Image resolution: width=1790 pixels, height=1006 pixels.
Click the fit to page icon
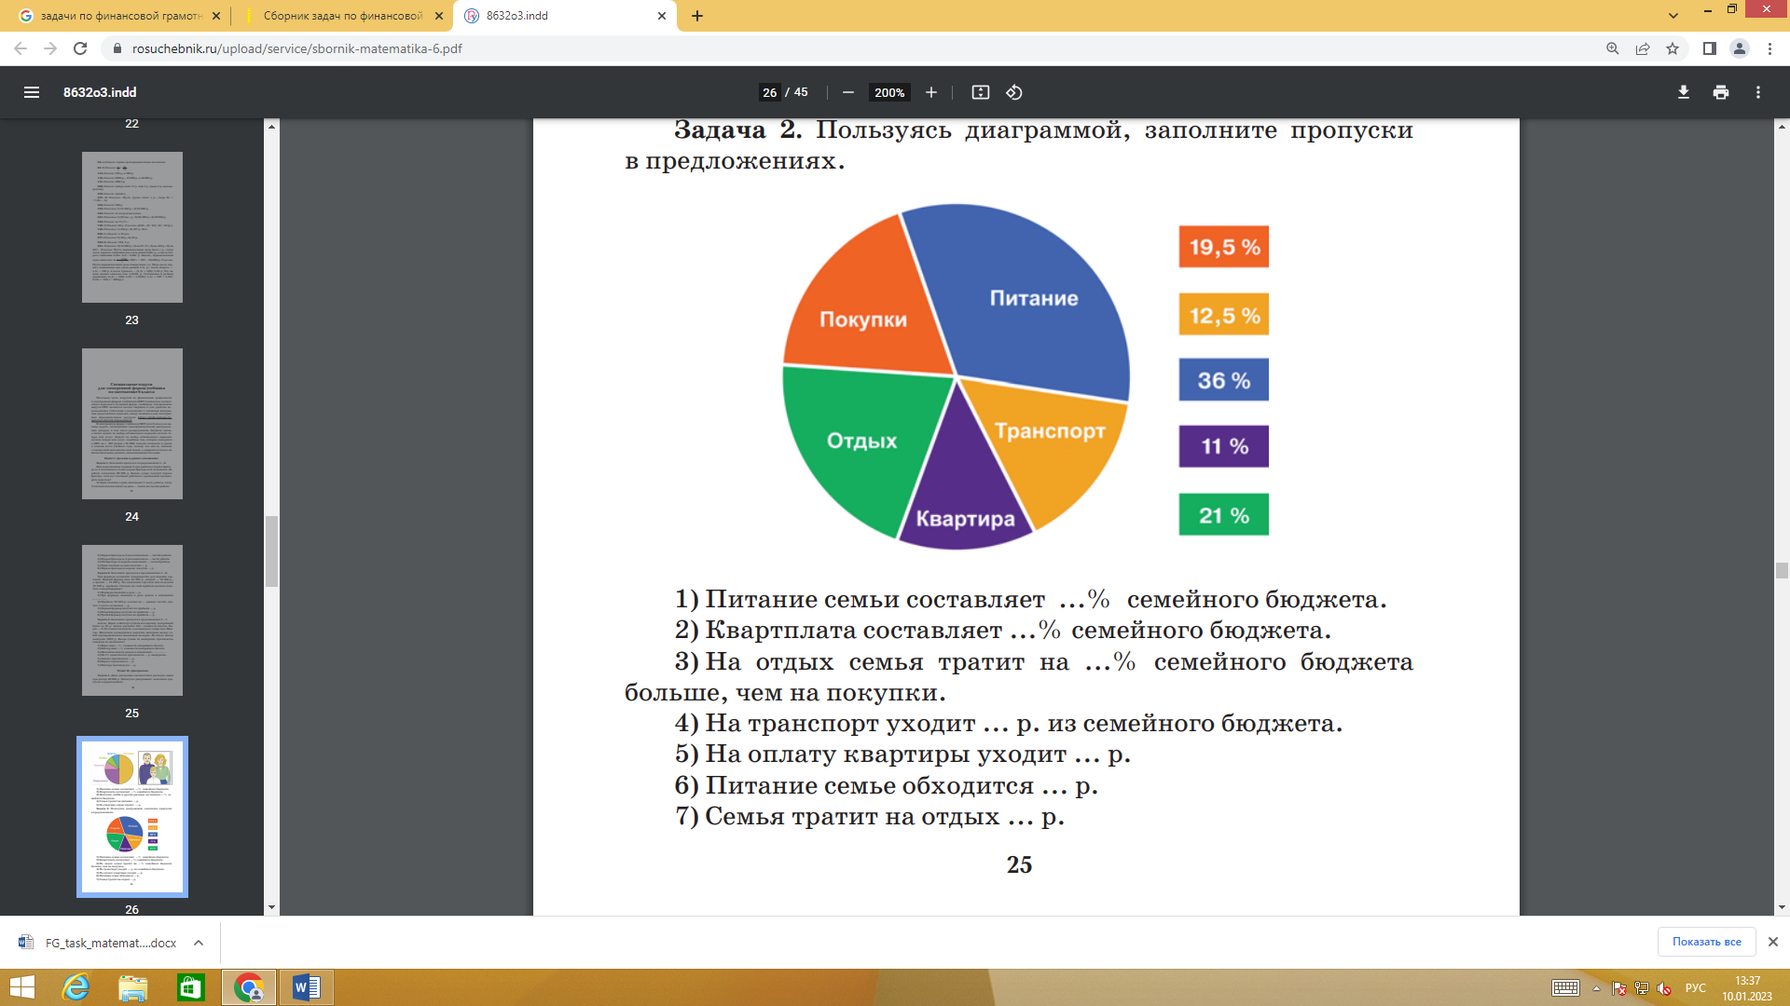(980, 92)
